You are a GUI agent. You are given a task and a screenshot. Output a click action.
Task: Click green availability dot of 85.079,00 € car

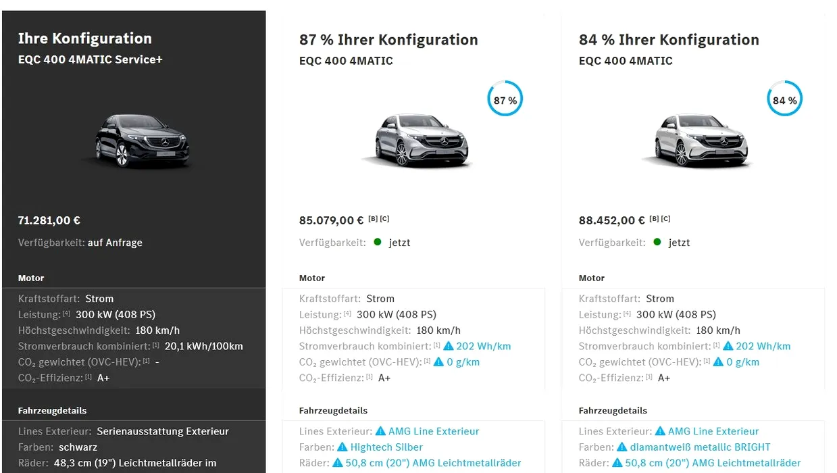[378, 242]
